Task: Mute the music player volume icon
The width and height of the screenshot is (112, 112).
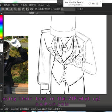Action: click(x=93, y=4)
